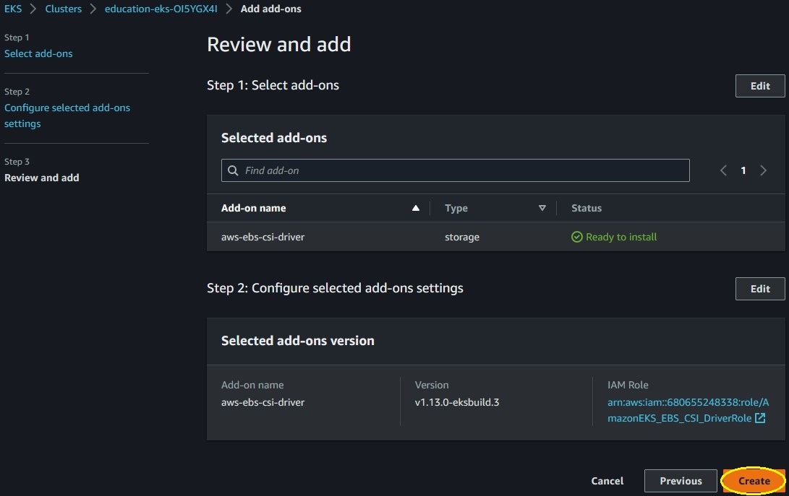Sort by Add-on name ascending arrow
This screenshot has width=789, height=496.
(x=416, y=208)
